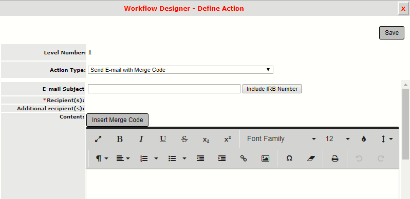Apply underline formatting
The image size is (410, 199).
click(x=163, y=139)
